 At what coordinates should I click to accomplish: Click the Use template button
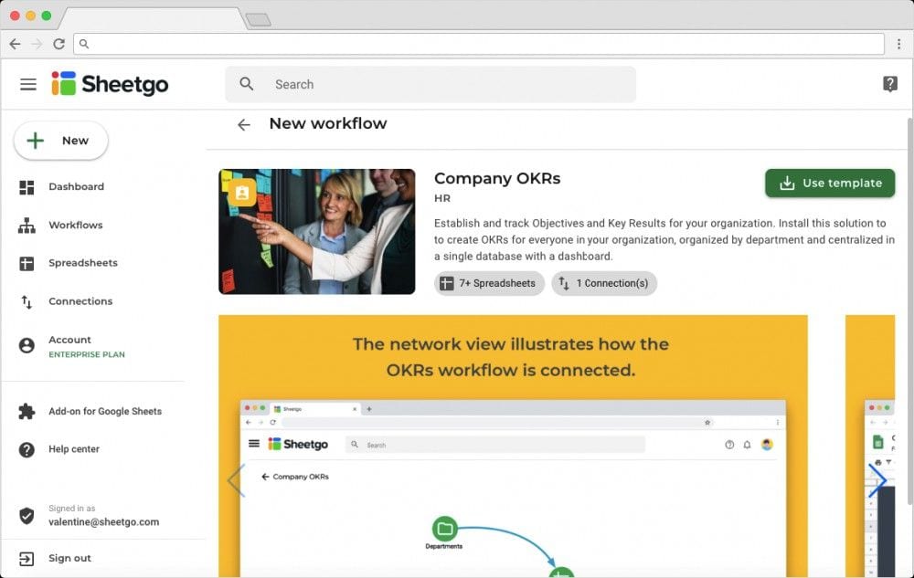click(x=830, y=183)
